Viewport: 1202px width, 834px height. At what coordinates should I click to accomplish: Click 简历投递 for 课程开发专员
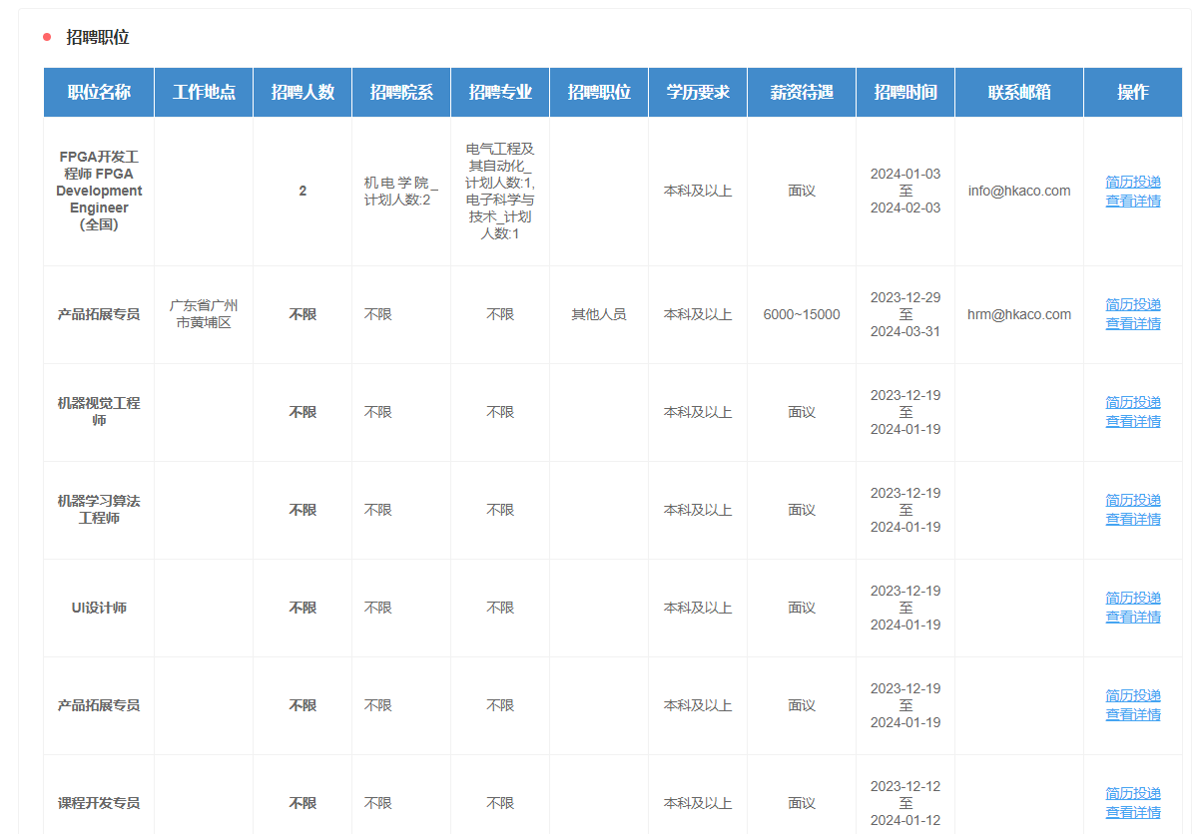tap(1133, 793)
